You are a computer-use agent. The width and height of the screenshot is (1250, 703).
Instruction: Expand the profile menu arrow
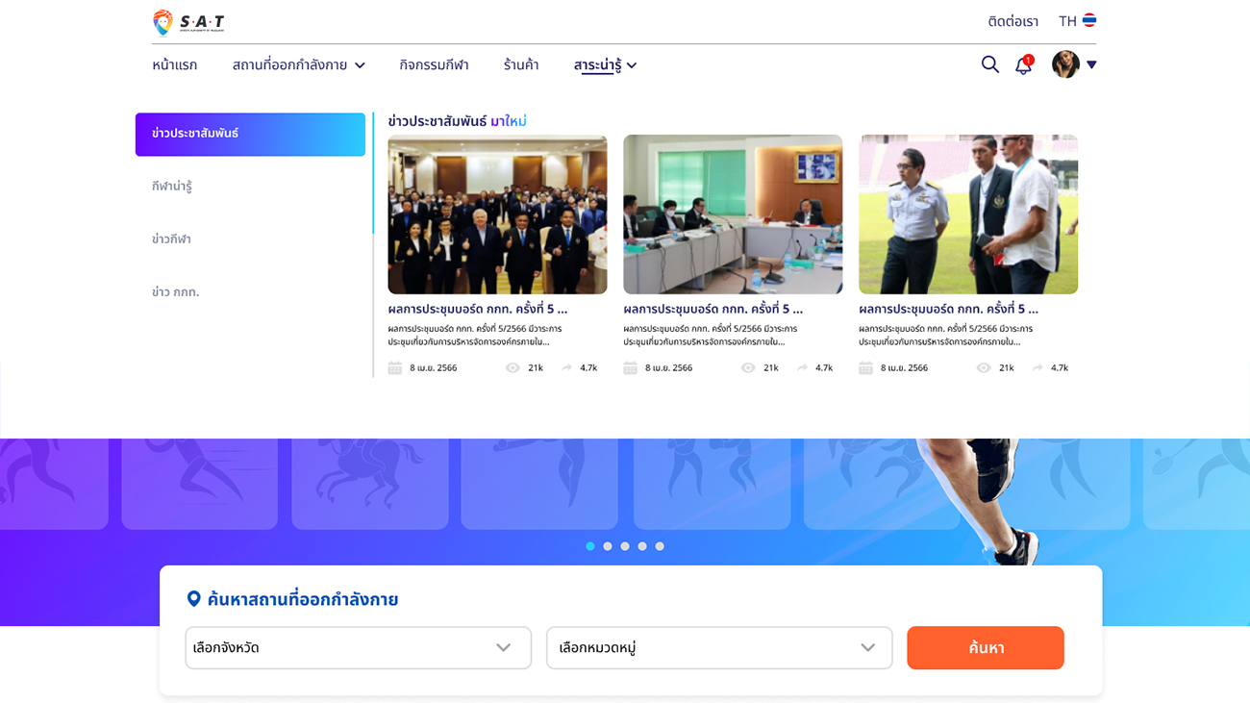pos(1091,65)
